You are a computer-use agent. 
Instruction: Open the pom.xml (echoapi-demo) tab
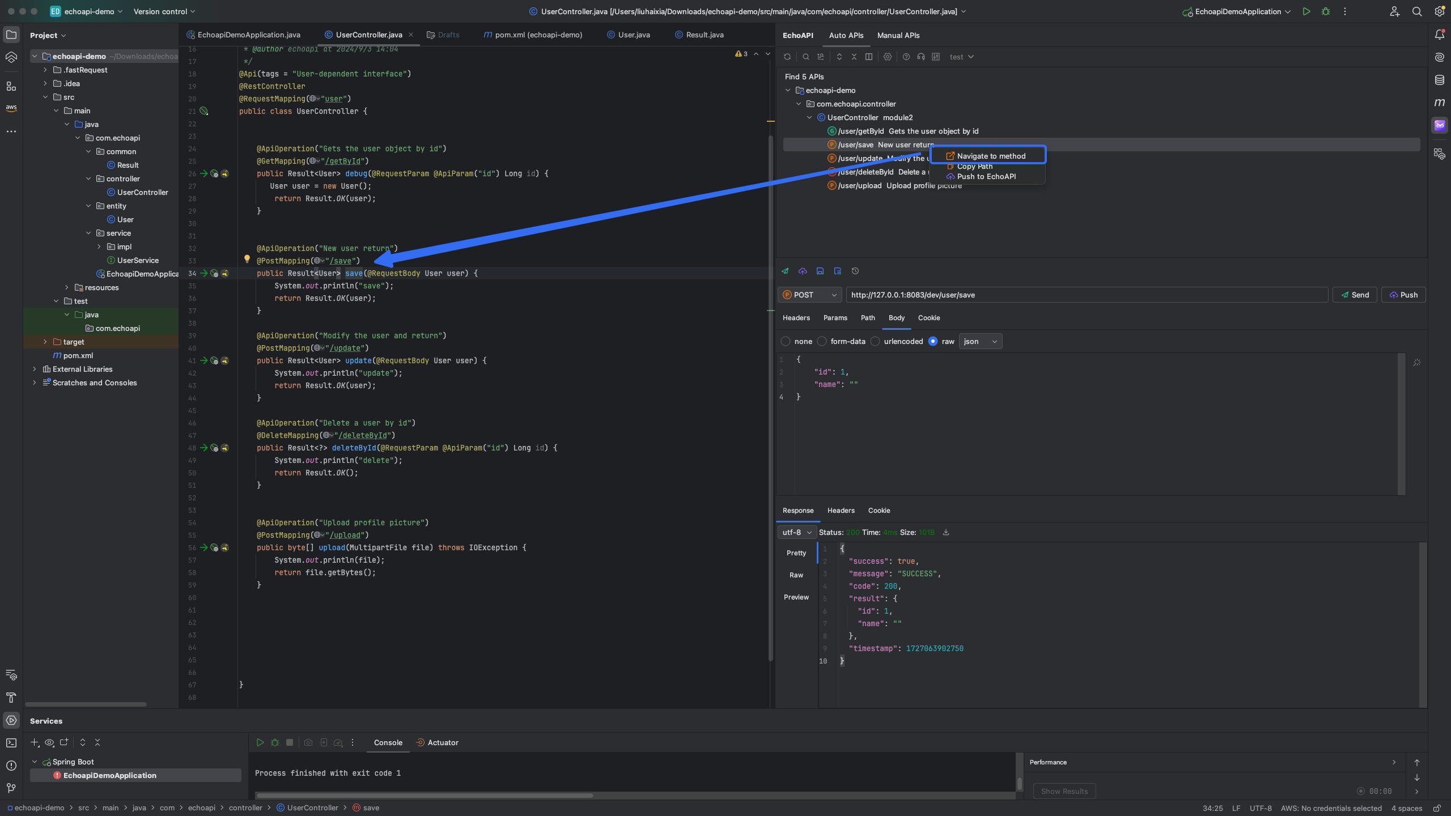(x=533, y=35)
